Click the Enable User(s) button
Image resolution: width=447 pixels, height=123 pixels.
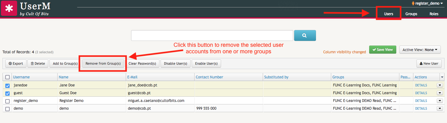click(206, 64)
